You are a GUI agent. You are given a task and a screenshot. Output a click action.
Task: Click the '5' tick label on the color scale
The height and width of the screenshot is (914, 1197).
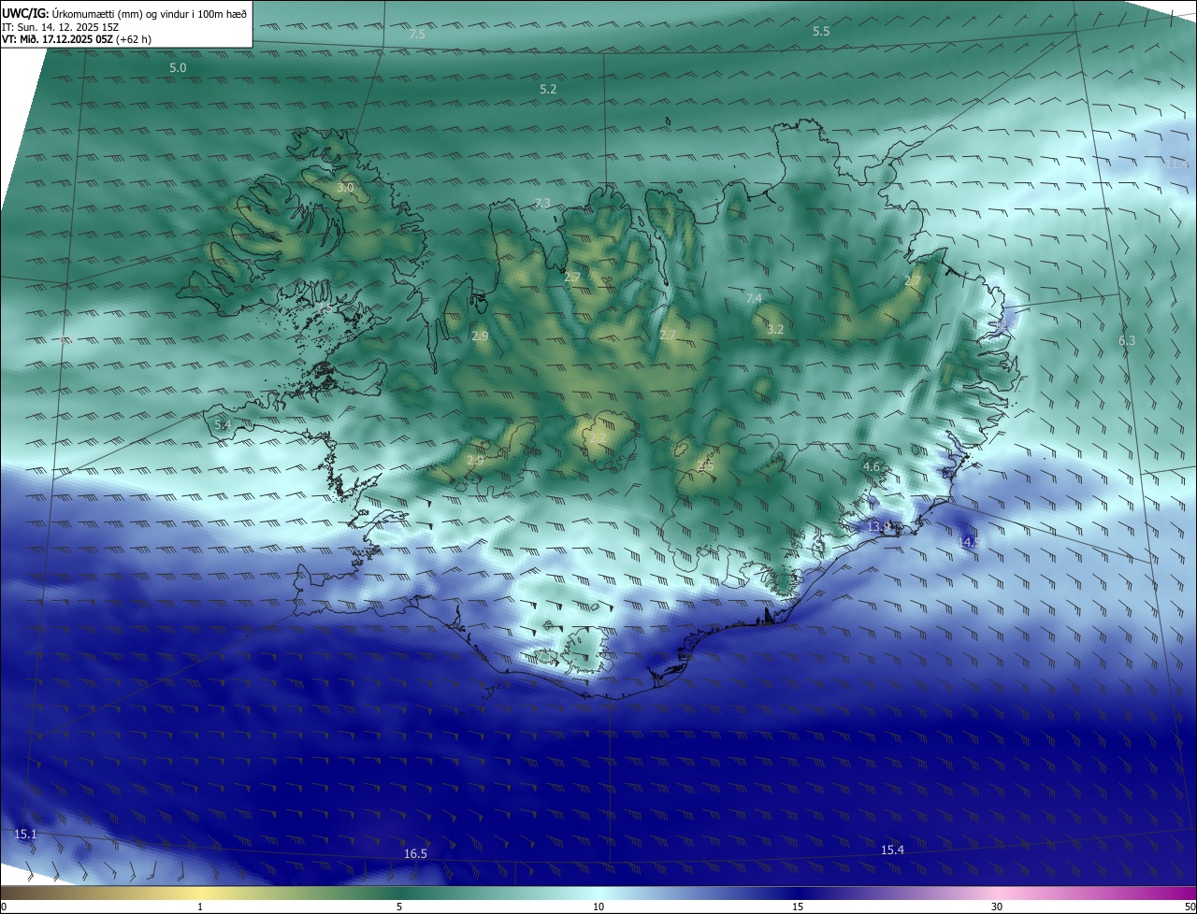pyautogui.click(x=399, y=907)
